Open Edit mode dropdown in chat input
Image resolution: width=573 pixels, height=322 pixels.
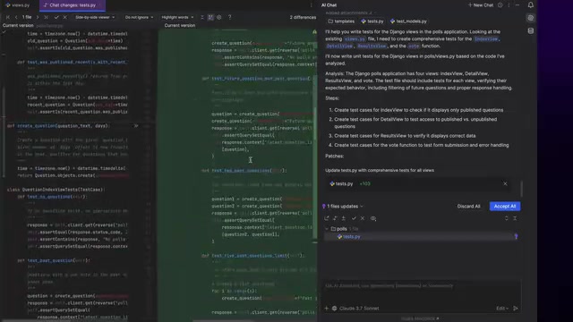(x=502, y=308)
